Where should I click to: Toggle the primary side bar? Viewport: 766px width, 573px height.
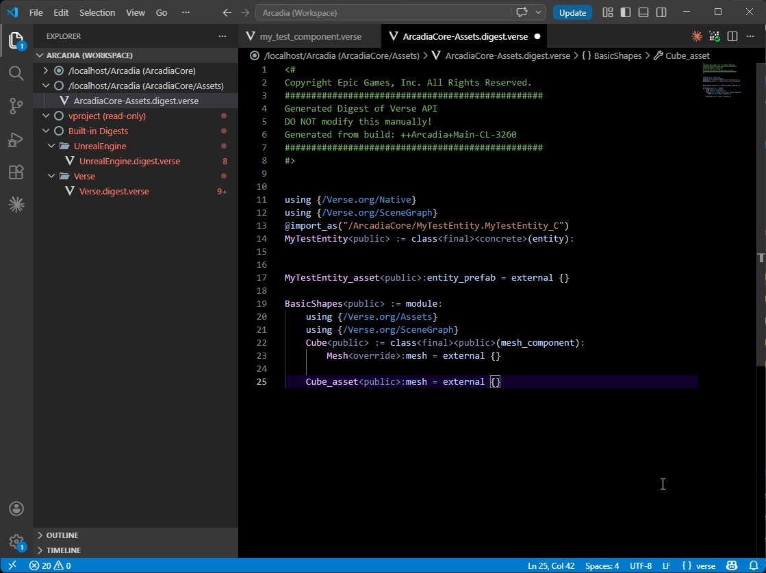point(625,13)
